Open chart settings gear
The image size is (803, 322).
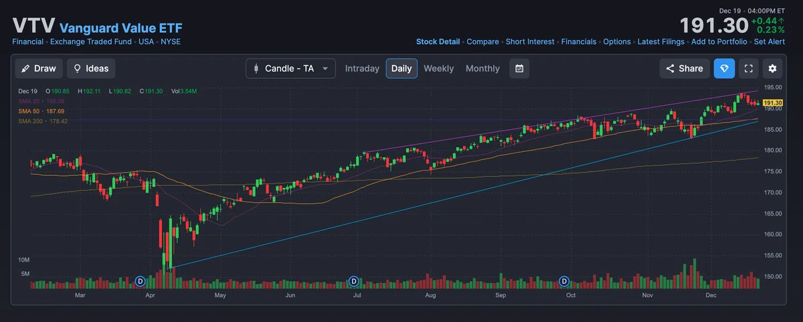[773, 68]
